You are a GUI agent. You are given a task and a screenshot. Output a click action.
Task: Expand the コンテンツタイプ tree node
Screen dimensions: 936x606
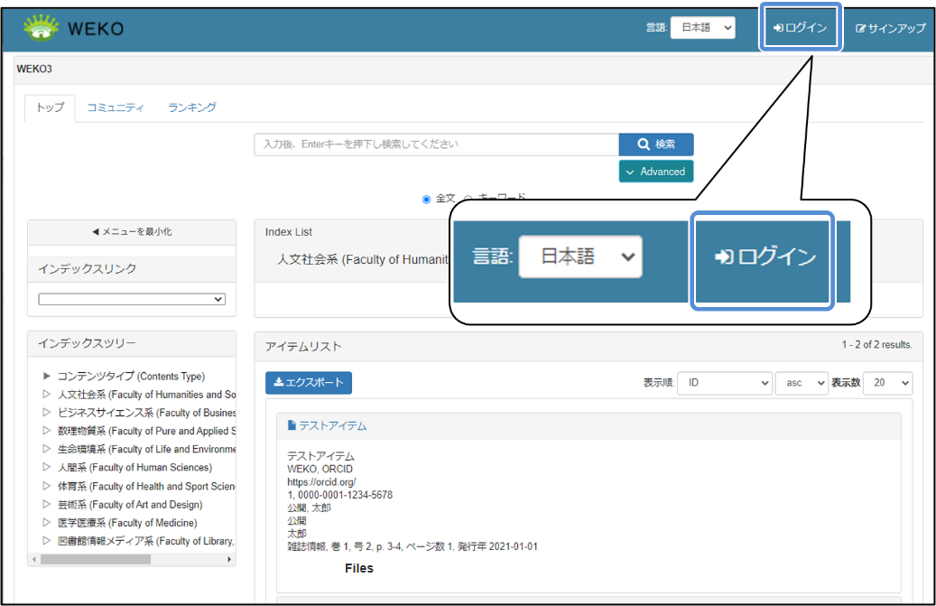click(x=48, y=377)
